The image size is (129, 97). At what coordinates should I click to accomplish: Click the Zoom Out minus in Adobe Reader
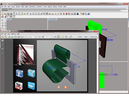[x=40, y=37]
